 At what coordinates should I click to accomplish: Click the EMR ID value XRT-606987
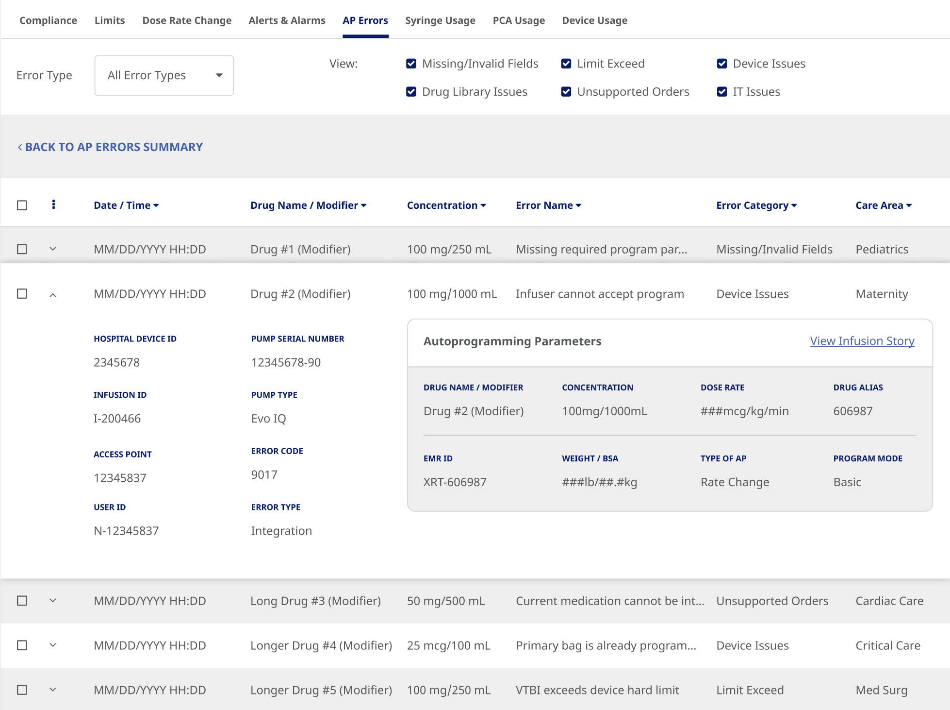(455, 482)
